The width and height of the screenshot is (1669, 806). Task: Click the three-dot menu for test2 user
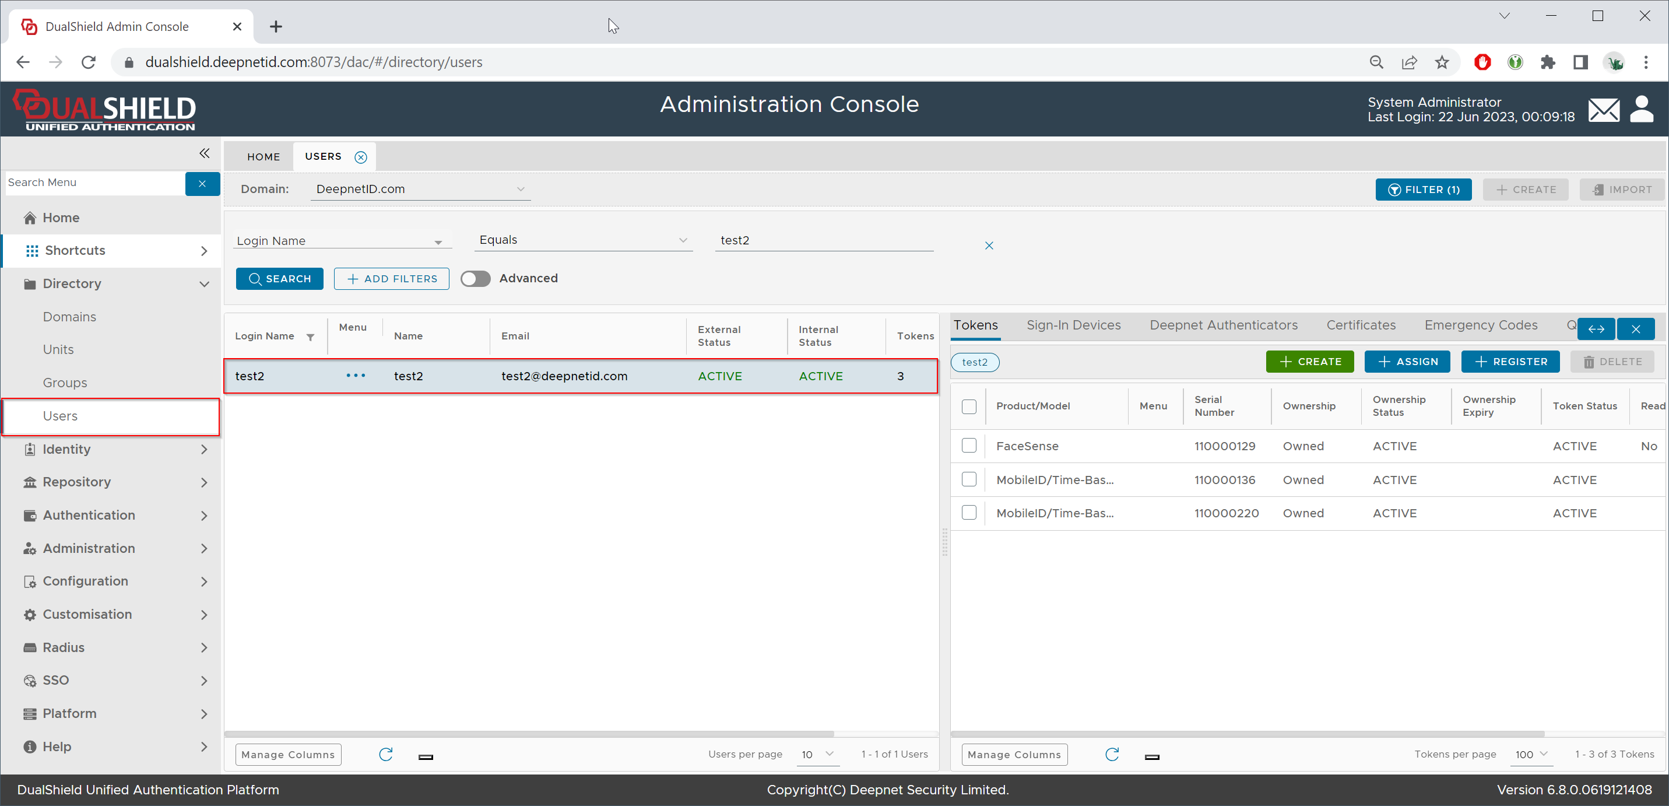(x=355, y=376)
